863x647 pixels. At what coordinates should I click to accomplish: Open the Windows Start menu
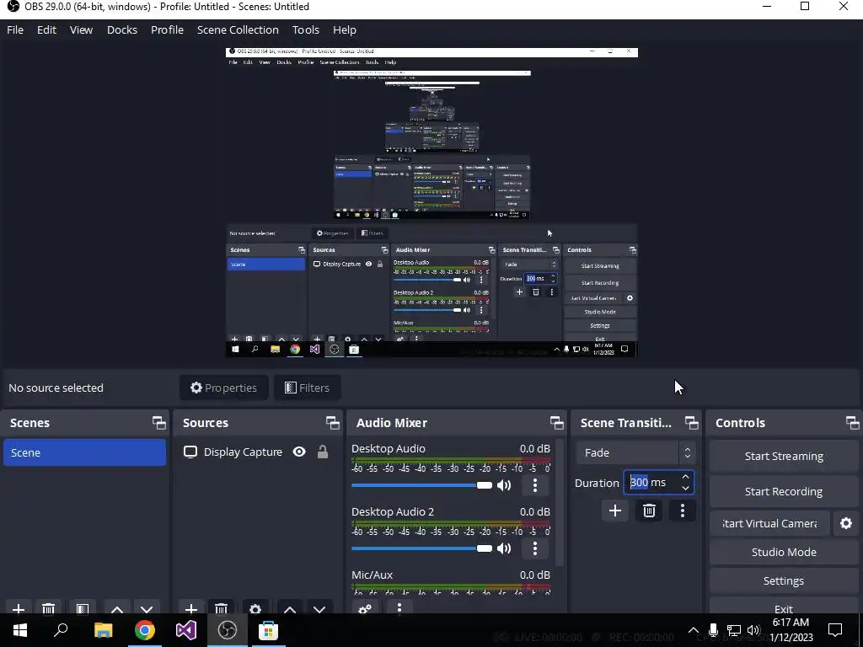point(19,630)
